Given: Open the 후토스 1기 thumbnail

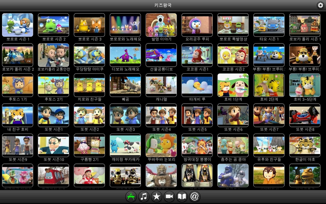Looking at the screenshot, I should [18, 85].
